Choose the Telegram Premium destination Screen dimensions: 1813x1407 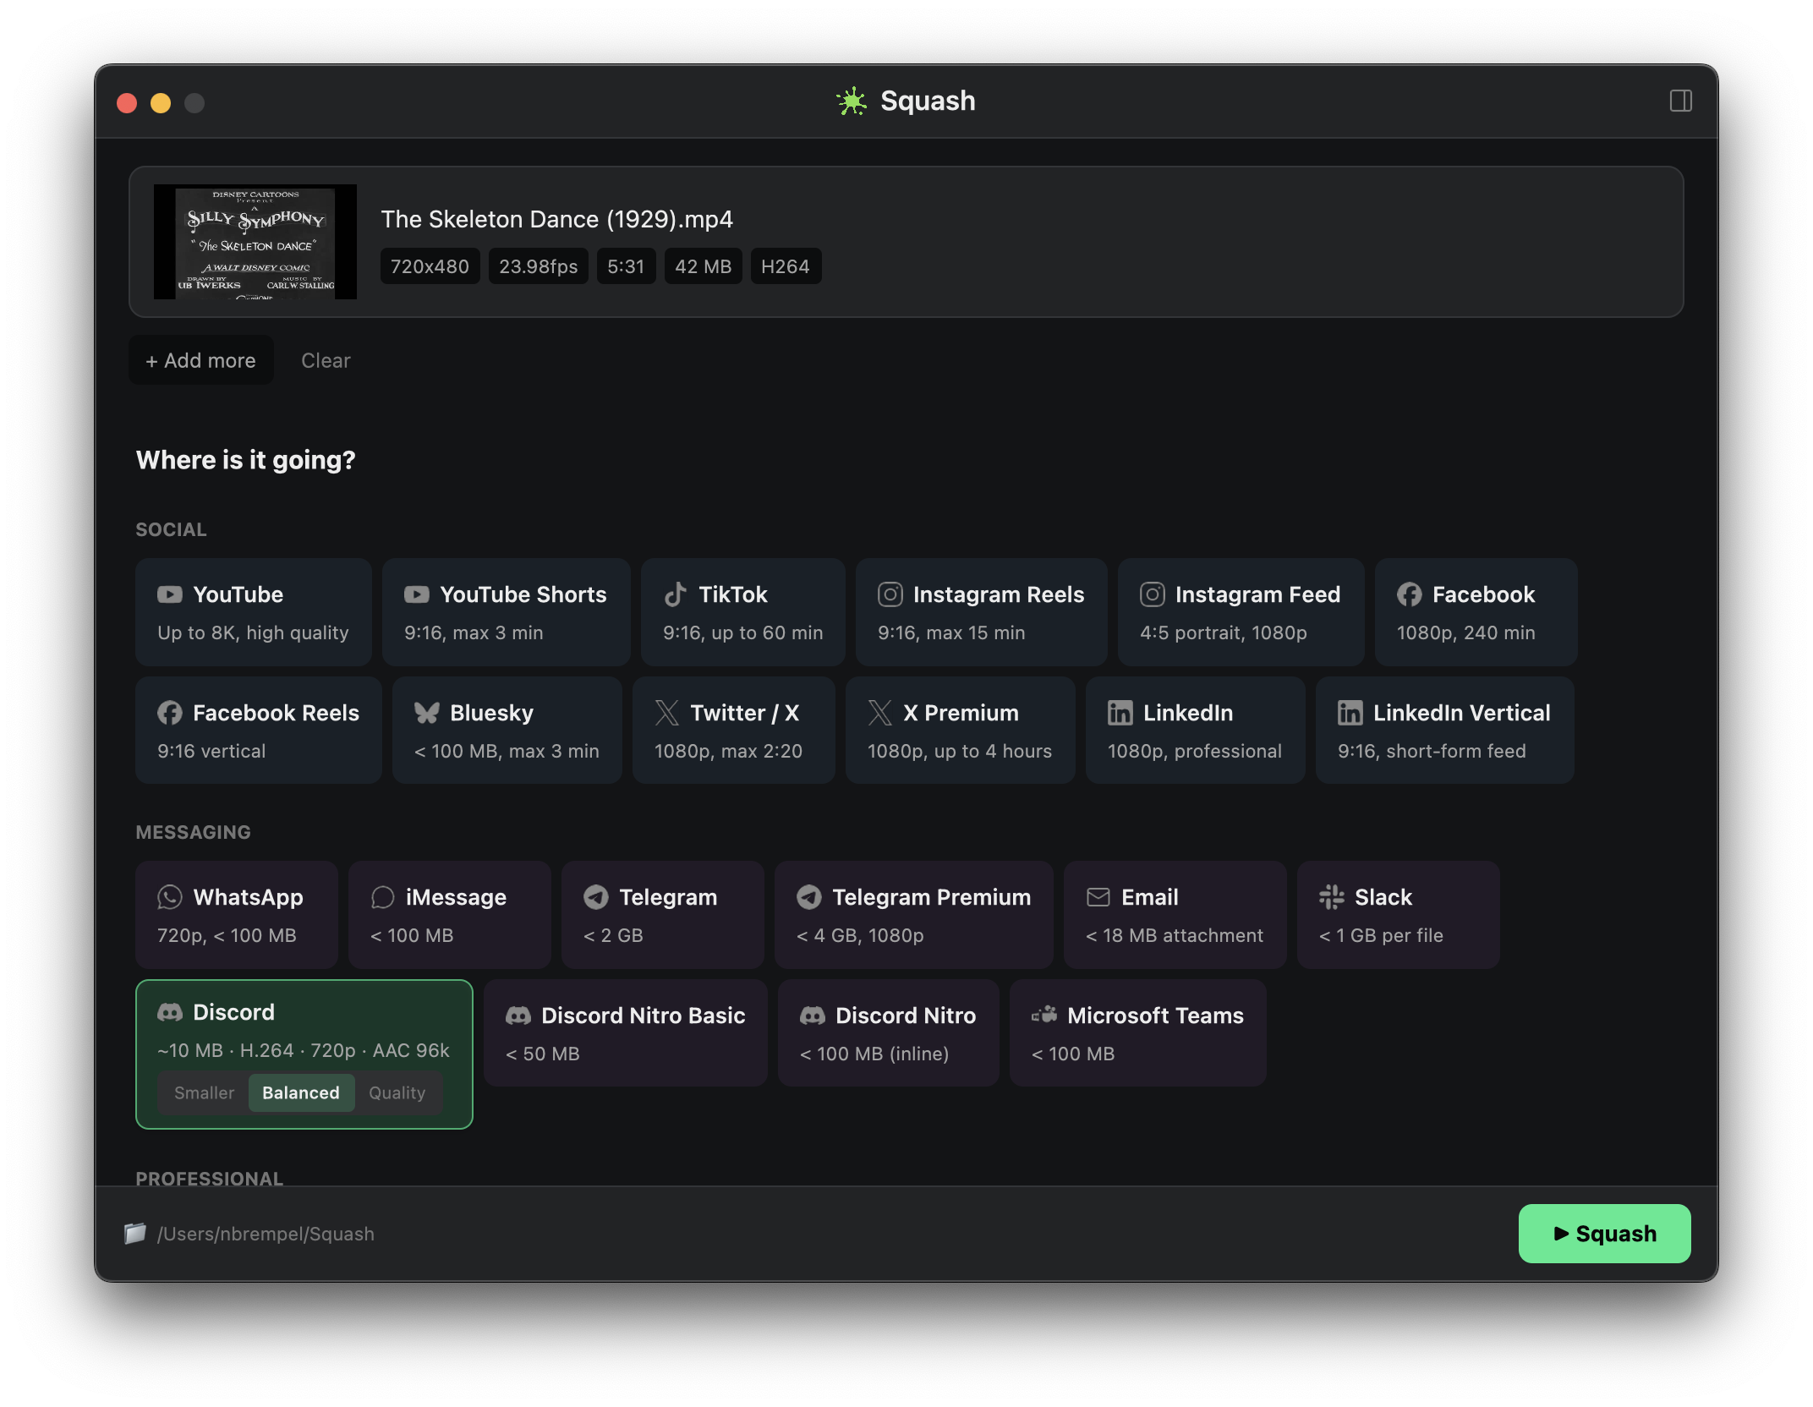coord(913,915)
